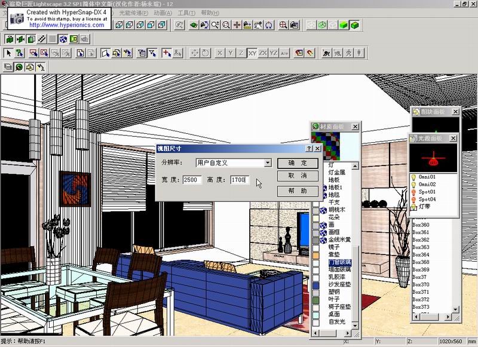Open the Blocks table icon
478x347 pixels.
click(30, 67)
